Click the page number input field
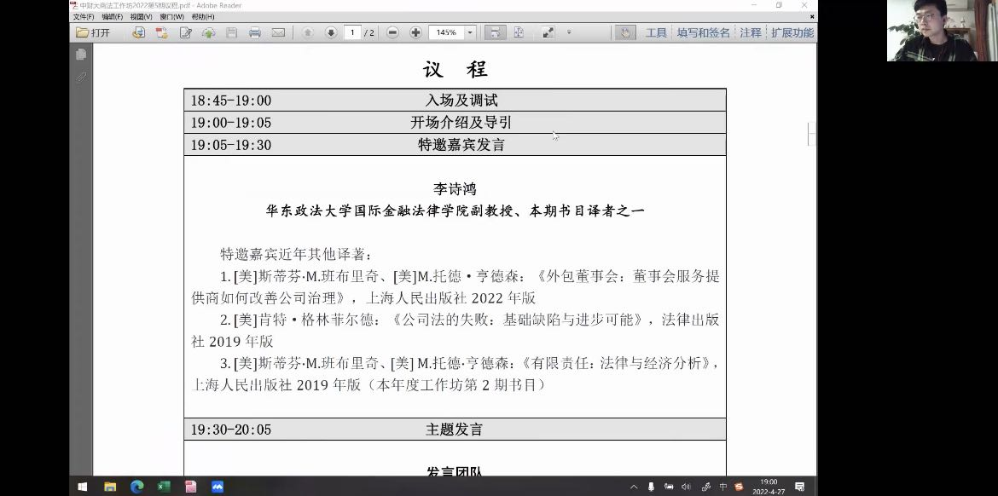 [352, 32]
